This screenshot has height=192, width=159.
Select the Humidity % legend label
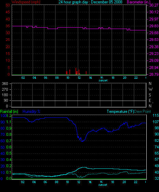[x=31, y=112]
